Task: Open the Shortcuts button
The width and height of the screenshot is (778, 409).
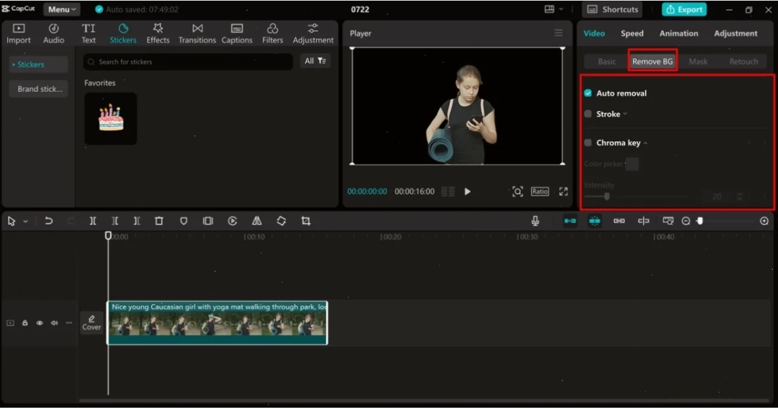Action: tap(612, 10)
